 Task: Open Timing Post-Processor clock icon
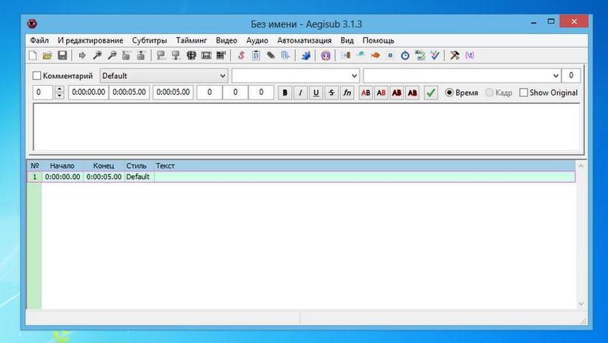405,55
